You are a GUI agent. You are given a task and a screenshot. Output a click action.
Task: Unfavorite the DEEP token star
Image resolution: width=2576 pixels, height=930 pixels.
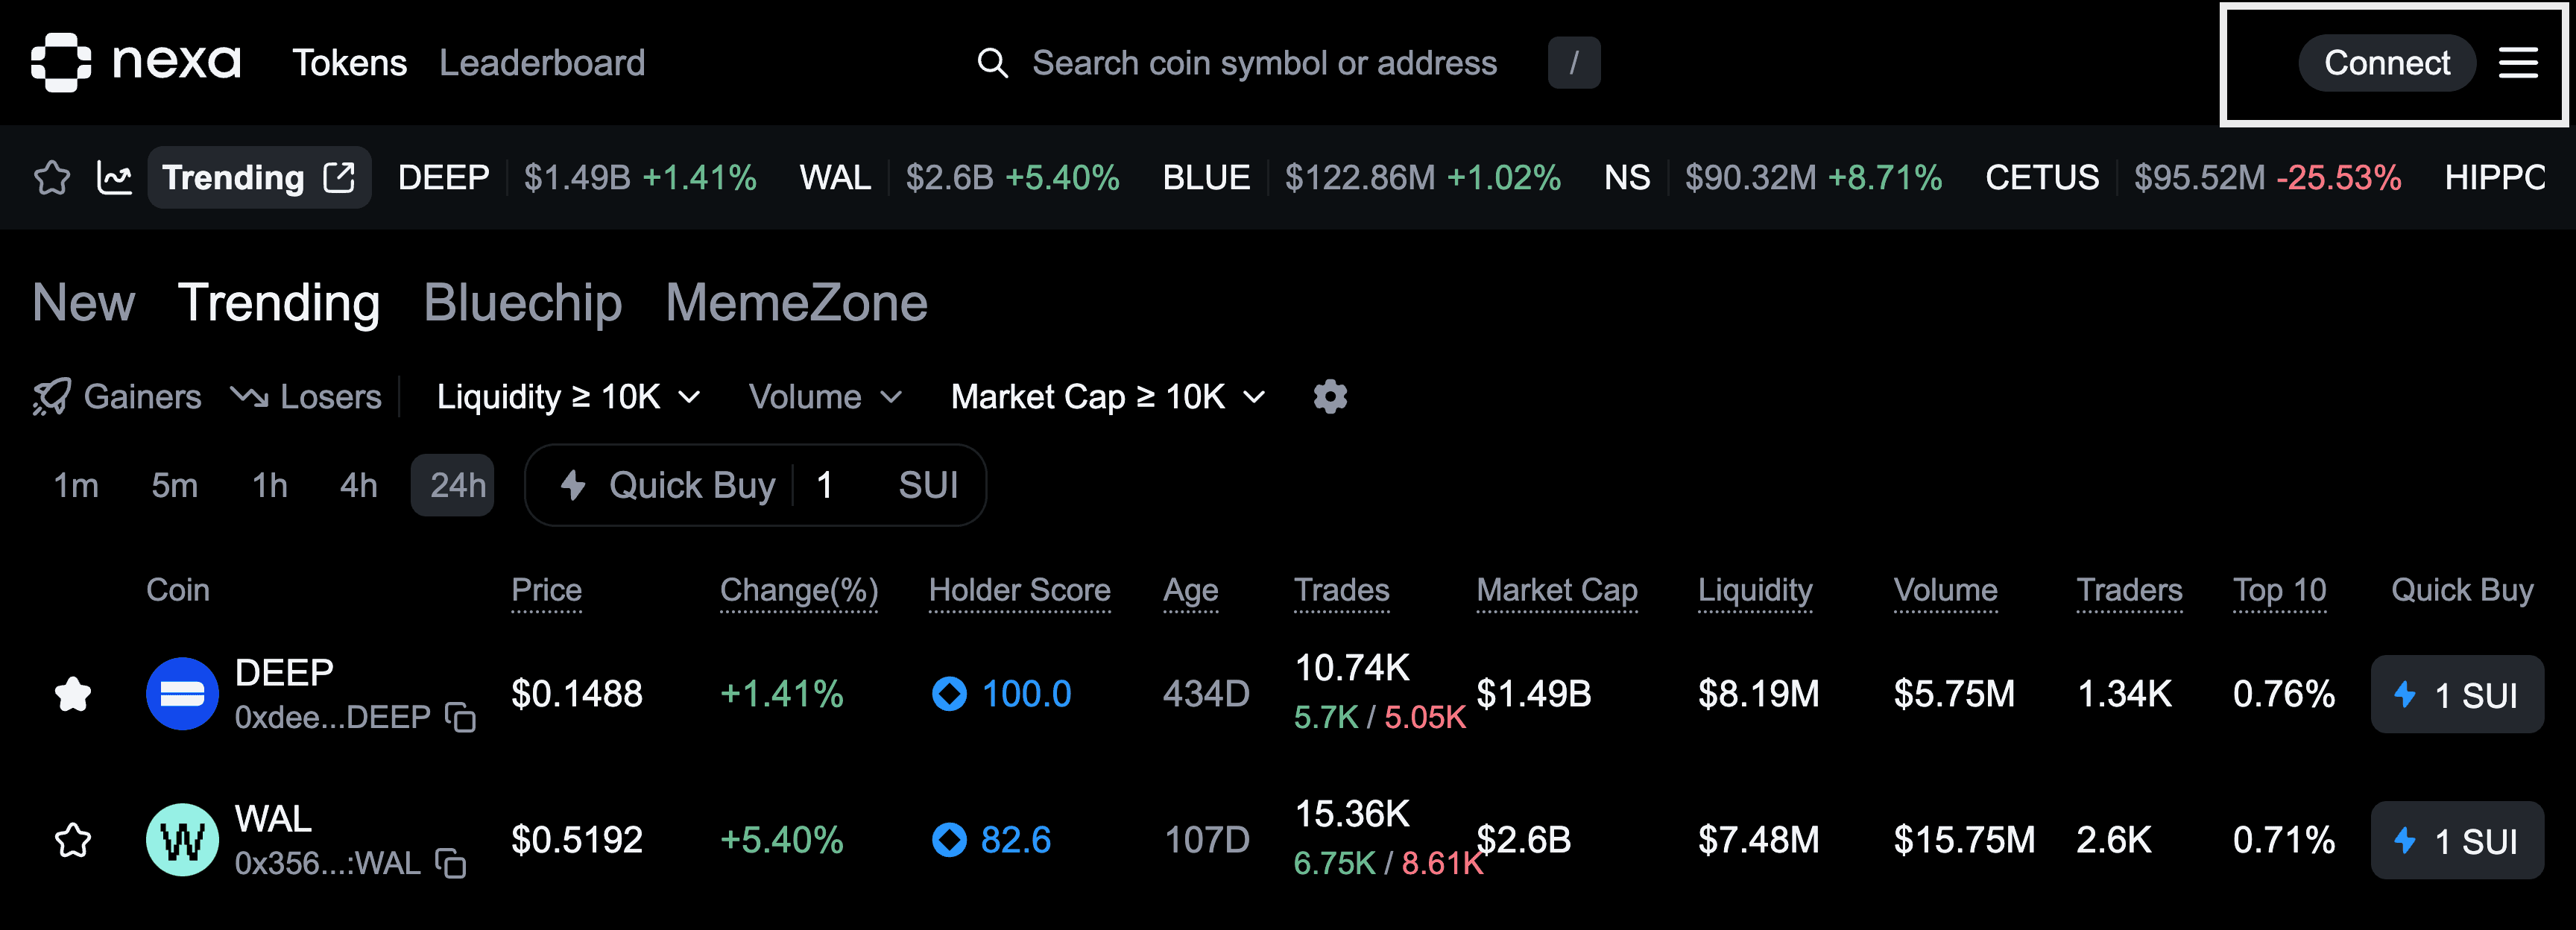pos(73,694)
